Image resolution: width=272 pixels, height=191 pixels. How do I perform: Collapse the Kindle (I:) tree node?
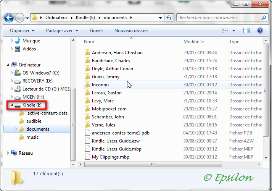[x=12, y=105]
